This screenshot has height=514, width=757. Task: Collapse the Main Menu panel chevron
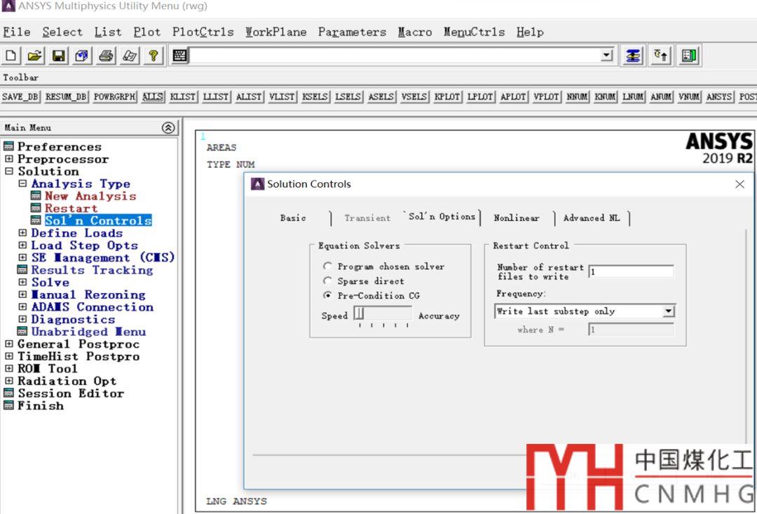(x=168, y=128)
